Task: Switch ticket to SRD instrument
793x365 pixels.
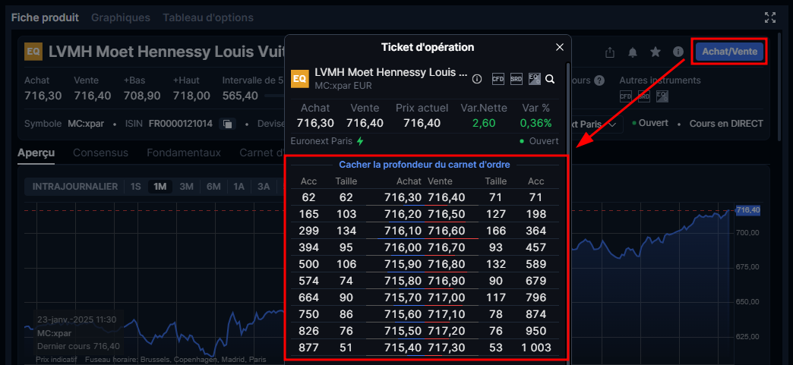Action: tap(517, 79)
